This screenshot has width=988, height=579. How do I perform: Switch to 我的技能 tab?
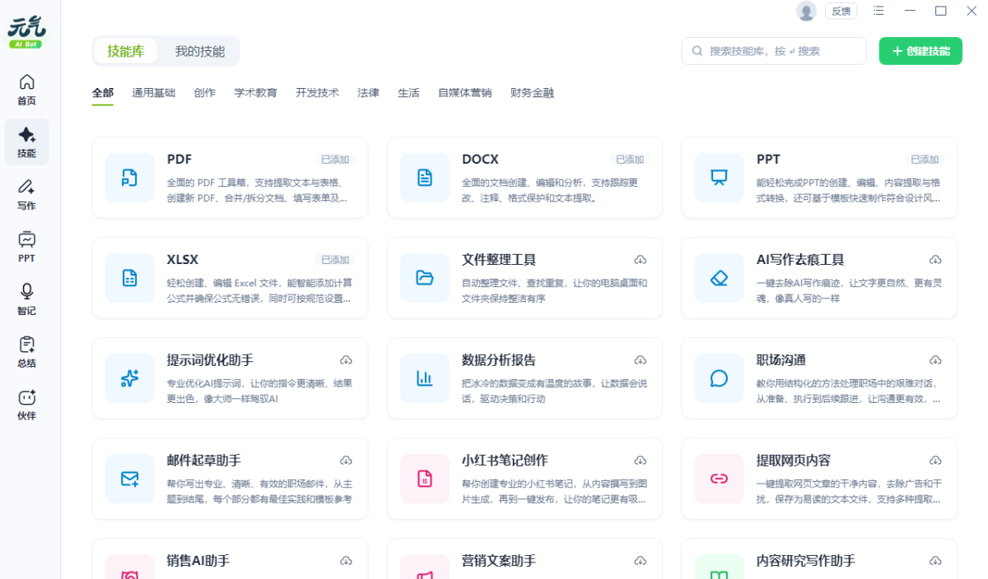199,51
